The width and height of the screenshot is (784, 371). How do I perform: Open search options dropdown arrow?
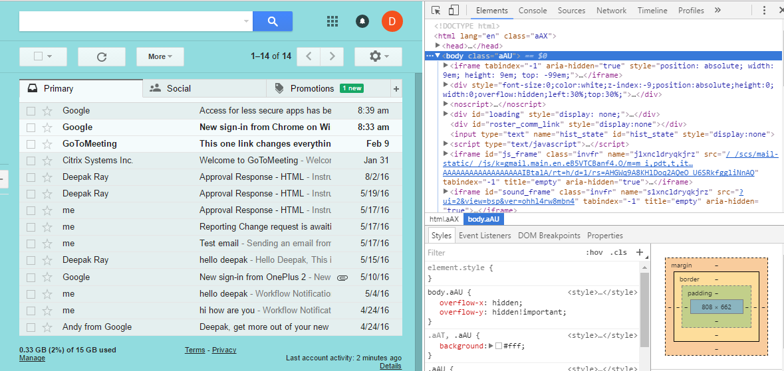(246, 21)
